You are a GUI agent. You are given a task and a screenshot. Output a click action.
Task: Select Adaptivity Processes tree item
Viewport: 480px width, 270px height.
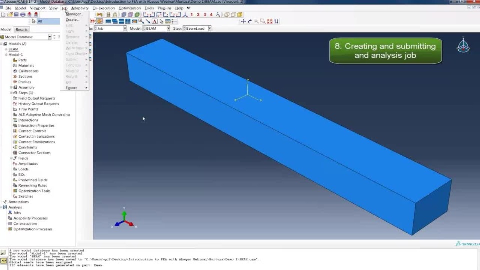pyautogui.click(x=30, y=218)
